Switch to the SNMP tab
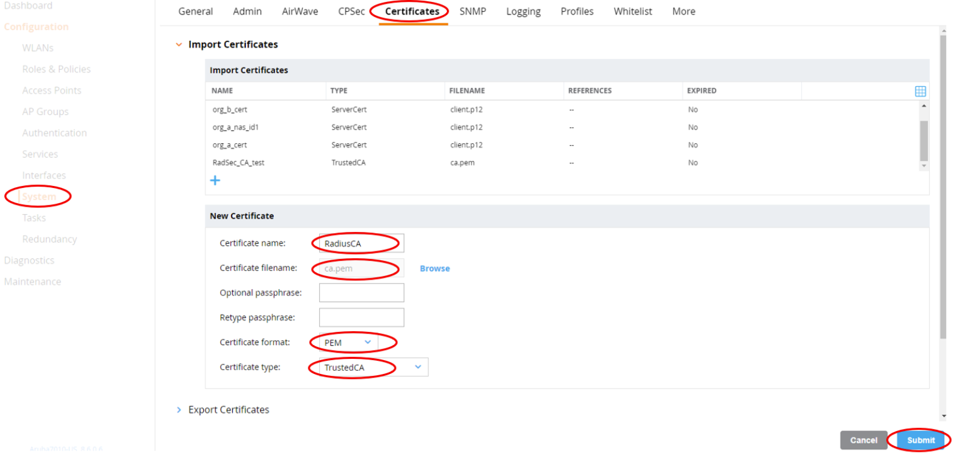Viewport: 953px width, 455px height. tap(473, 11)
